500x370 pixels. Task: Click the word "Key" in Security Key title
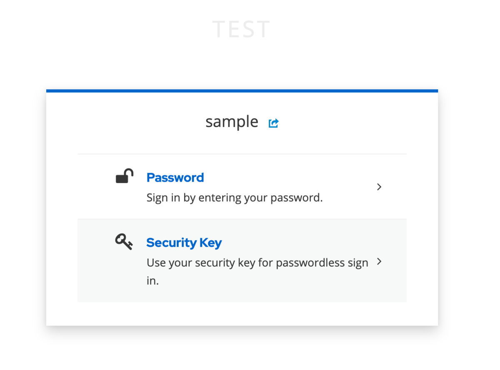[x=210, y=242]
